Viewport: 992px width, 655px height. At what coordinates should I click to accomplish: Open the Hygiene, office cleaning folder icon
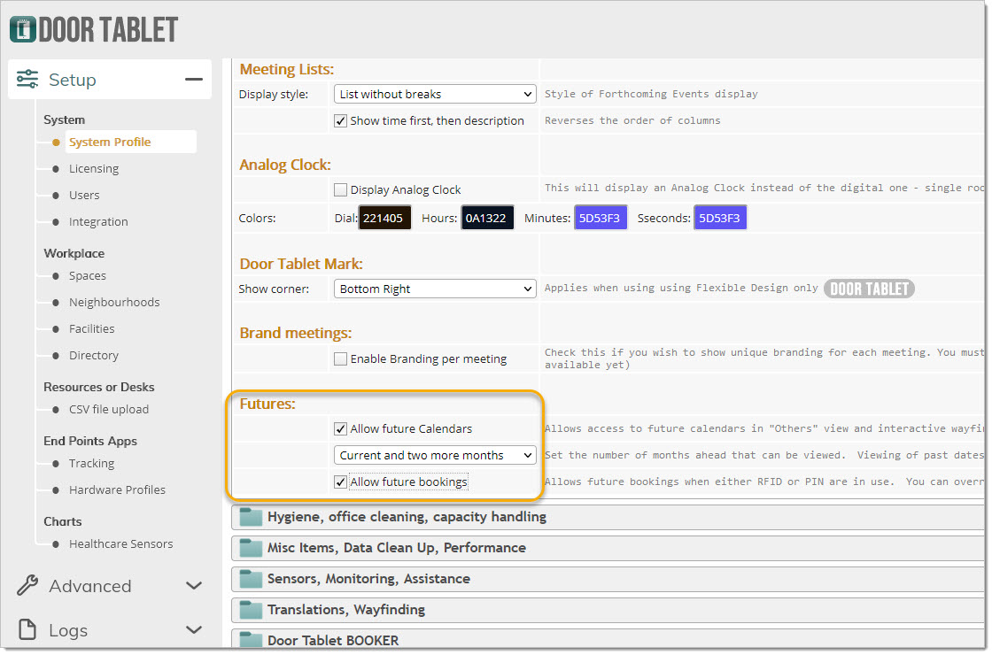pos(252,517)
